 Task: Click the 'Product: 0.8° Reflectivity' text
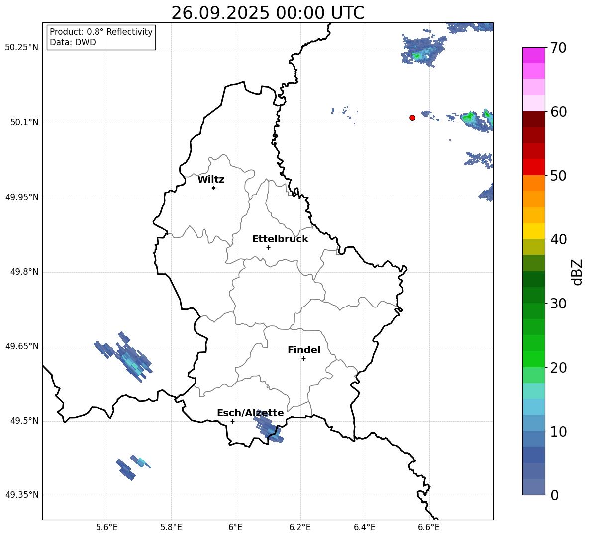(x=101, y=31)
